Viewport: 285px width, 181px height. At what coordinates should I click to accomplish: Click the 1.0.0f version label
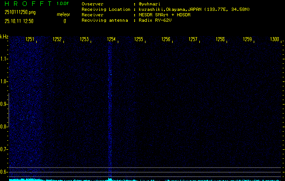[x=63, y=4]
